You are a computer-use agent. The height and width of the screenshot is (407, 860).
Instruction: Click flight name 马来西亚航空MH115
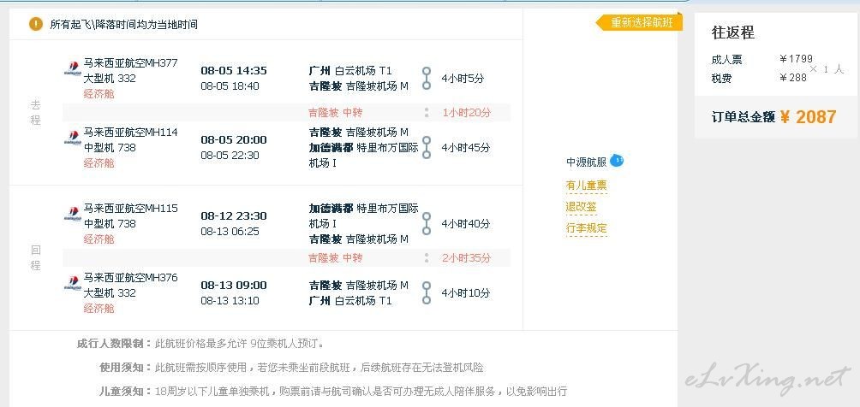click(130, 208)
